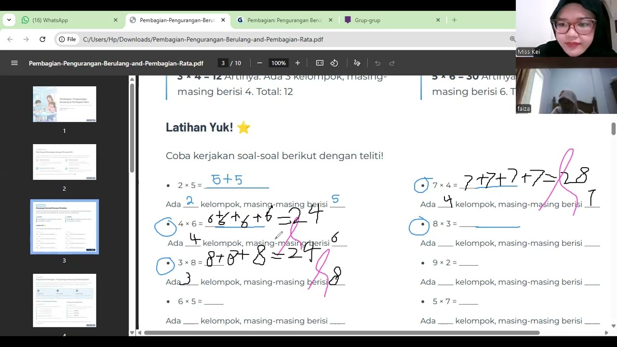Redo the annotation

click(392, 63)
